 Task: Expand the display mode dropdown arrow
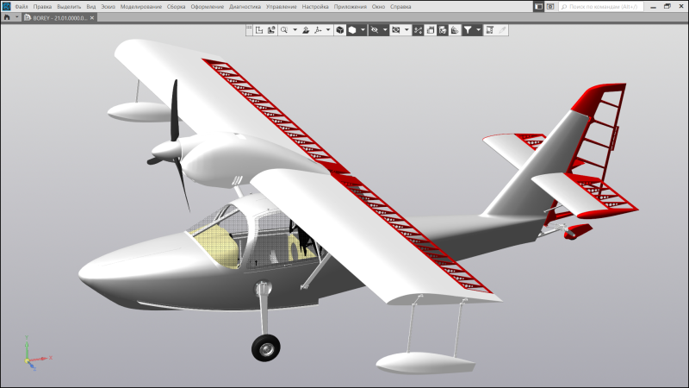(363, 30)
